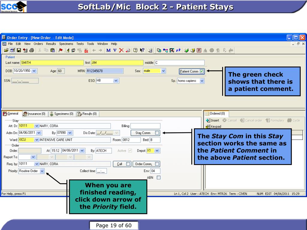Open the Priority dropdown arrow
The width and height of the screenshot is (307, 230).
42,171
